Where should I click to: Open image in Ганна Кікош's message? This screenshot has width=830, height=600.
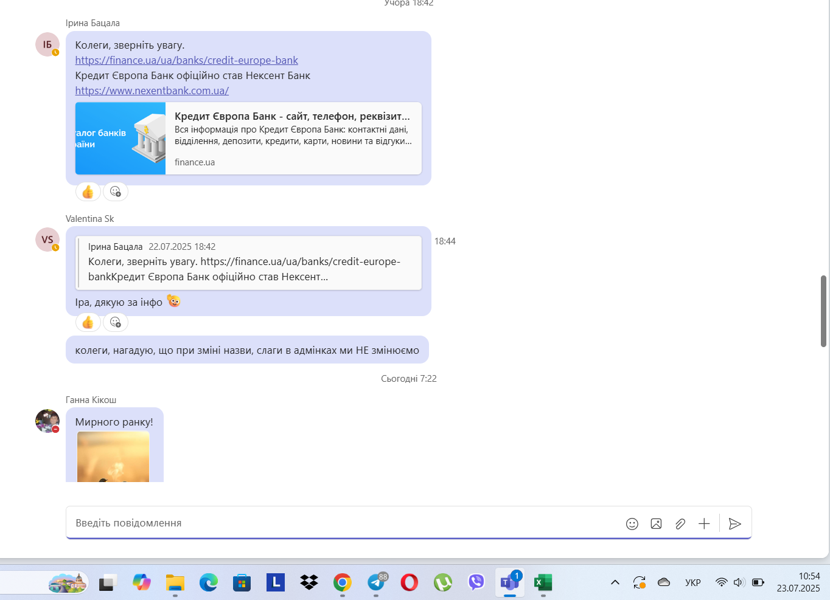113,457
